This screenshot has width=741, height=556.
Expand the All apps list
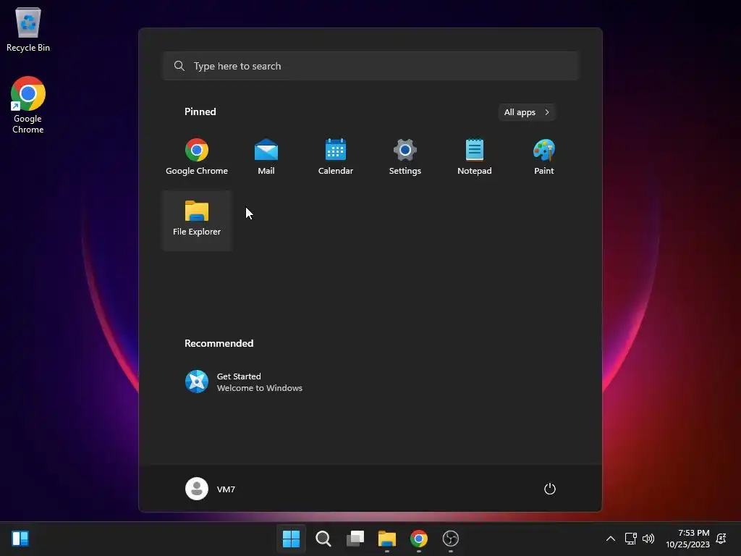(527, 112)
